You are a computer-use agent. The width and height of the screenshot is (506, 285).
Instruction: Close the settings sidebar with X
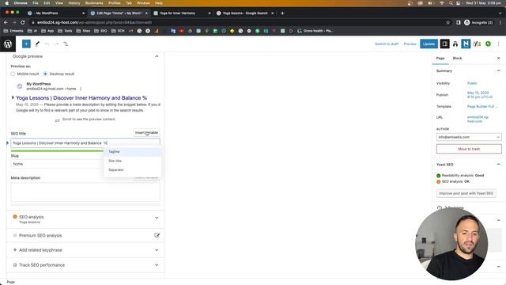pos(498,58)
